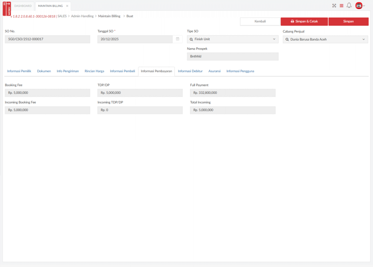
Task: Go to the Asuransi tab
Action: point(214,71)
